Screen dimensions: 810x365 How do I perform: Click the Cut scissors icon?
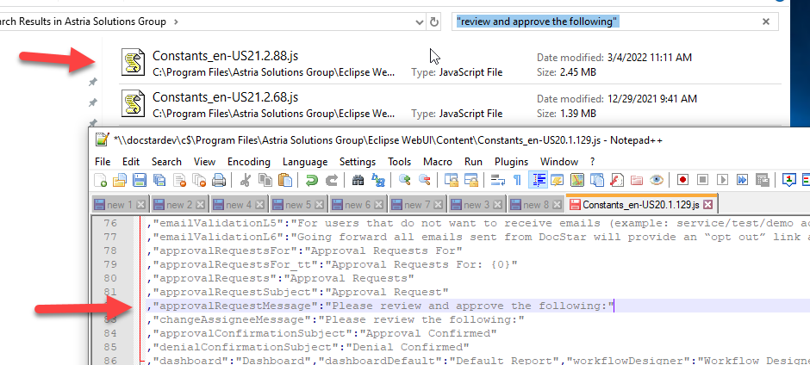(246, 180)
